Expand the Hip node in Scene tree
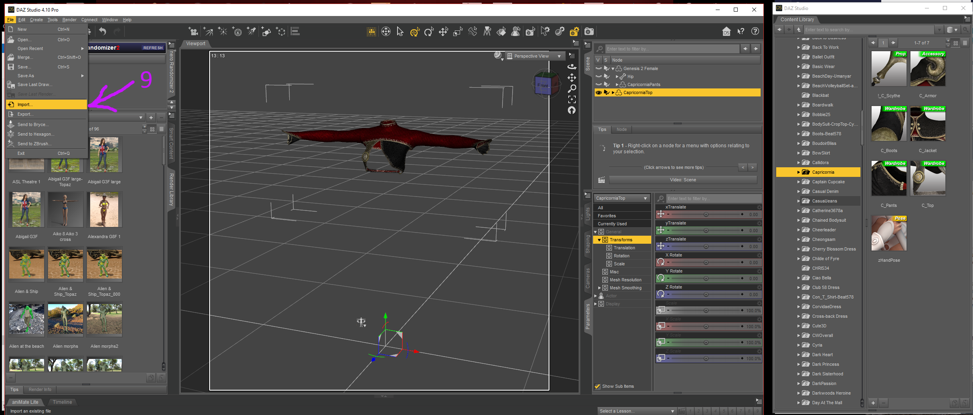Screen dimensions: 973x415 pyautogui.click(x=617, y=76)
